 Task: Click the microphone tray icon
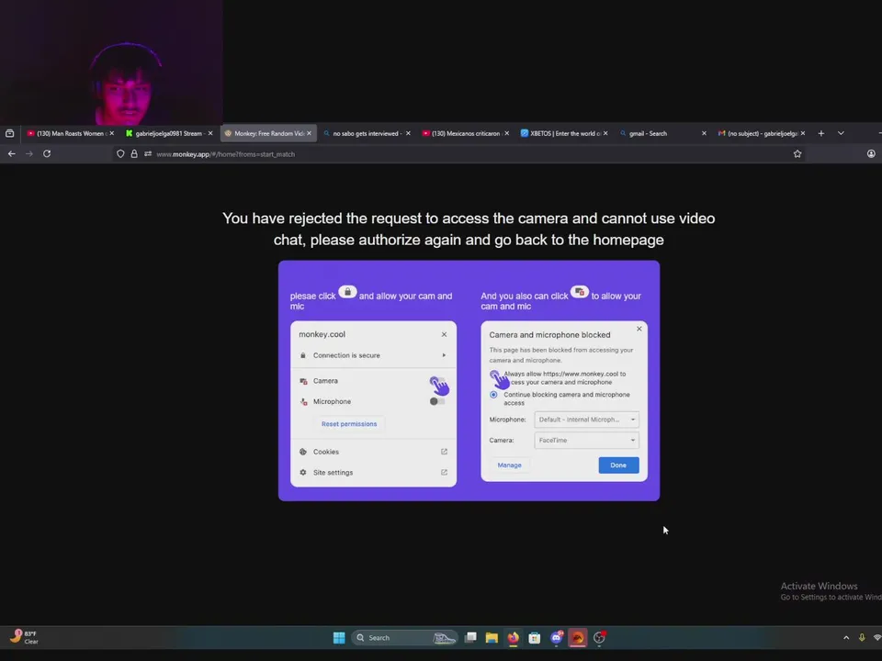pos(862,637)
